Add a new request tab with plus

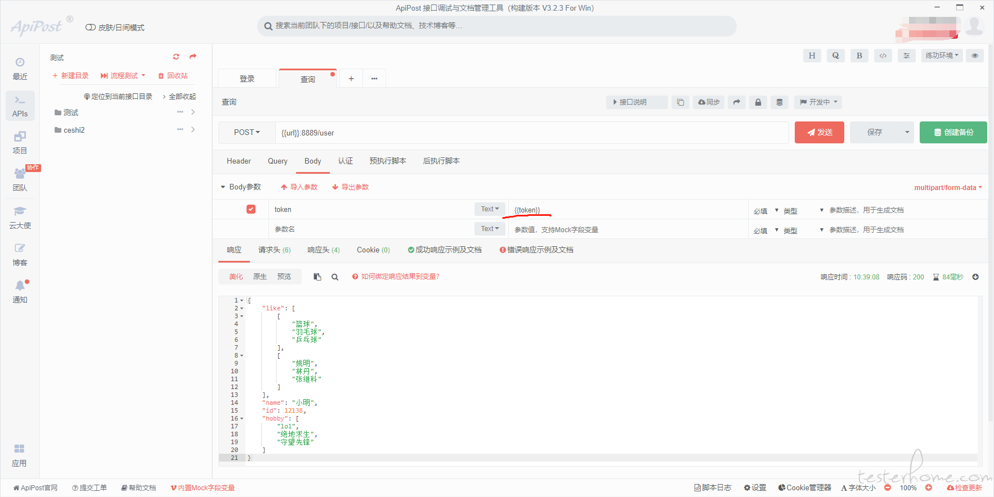351,79
